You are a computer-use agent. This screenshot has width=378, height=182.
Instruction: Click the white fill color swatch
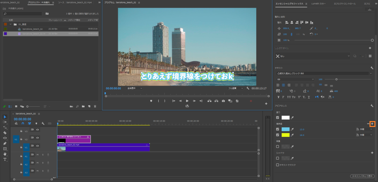(x=285, y=118)
